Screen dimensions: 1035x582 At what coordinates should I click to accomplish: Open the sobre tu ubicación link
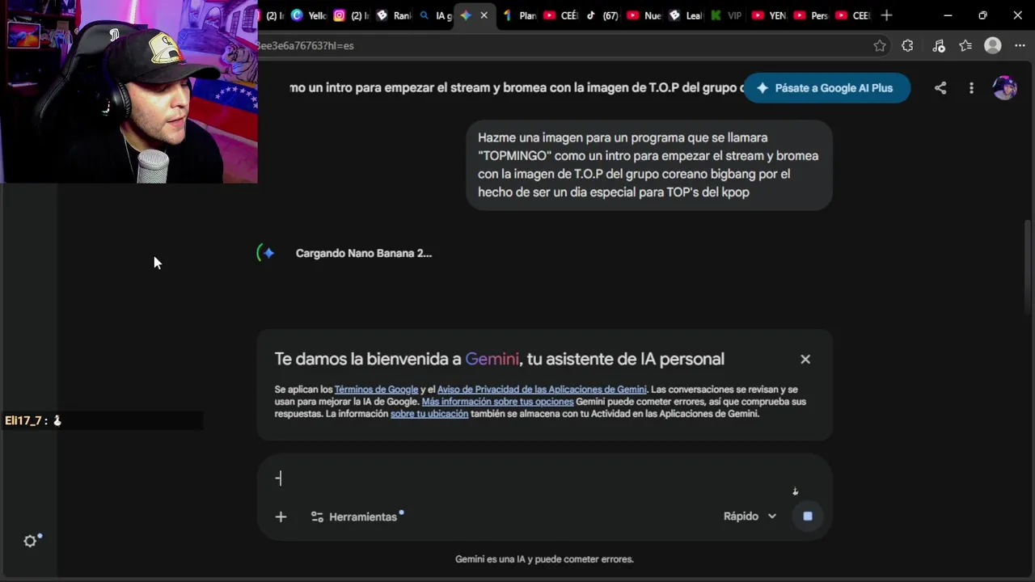429,414
